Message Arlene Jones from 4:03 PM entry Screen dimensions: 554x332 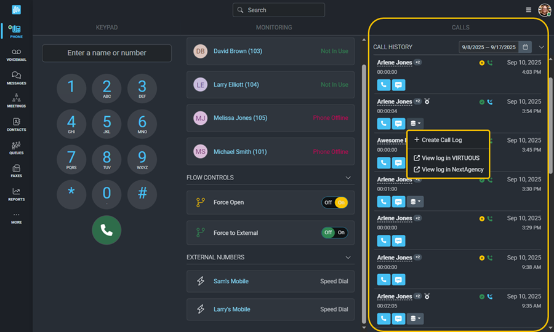[398, 85]
